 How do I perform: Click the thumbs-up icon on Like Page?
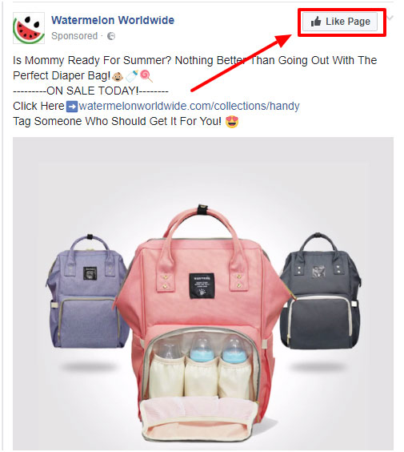tap(316, 22)
